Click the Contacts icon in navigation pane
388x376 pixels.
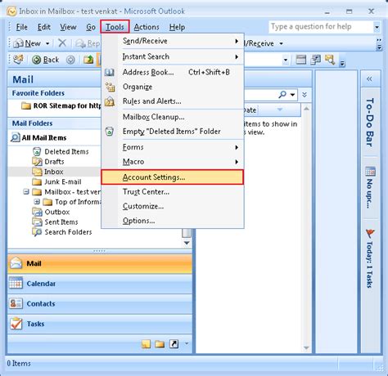point(16,303)
